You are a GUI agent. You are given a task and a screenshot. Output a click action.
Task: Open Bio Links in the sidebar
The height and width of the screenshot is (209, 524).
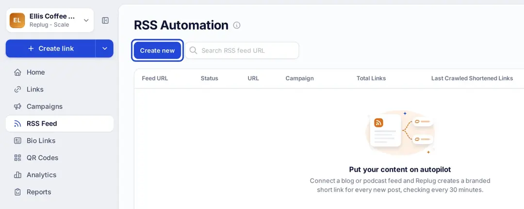60,141
